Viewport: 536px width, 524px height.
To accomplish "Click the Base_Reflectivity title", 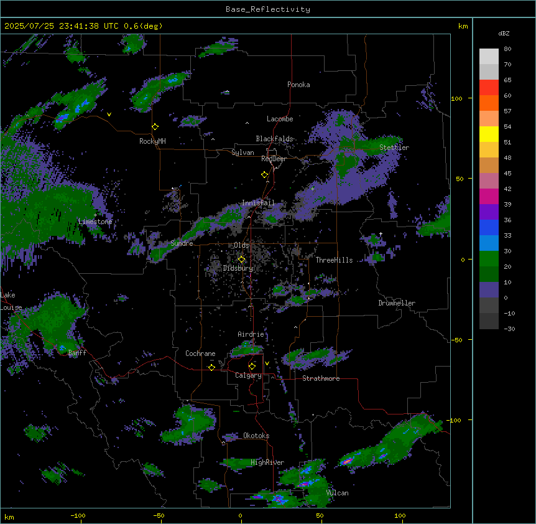I will [268, 9].
